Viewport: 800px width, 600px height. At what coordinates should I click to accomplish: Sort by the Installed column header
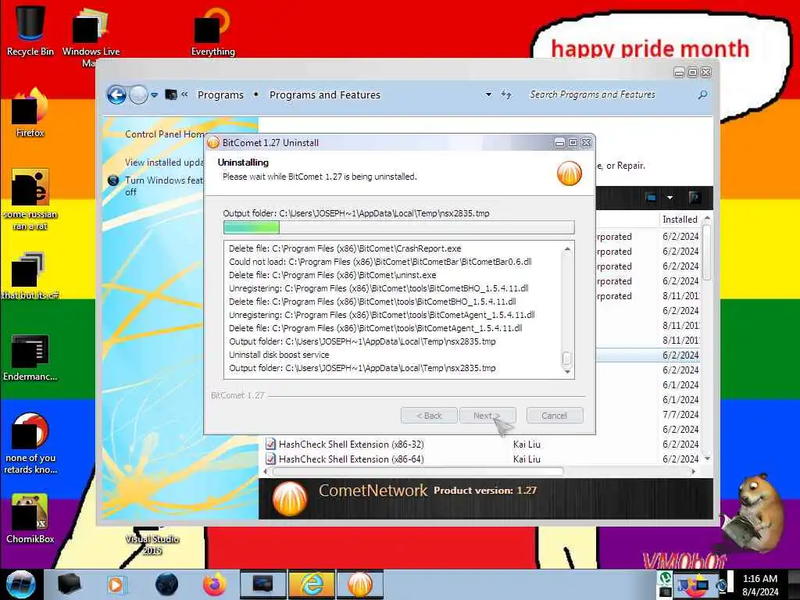click(680, 220)
